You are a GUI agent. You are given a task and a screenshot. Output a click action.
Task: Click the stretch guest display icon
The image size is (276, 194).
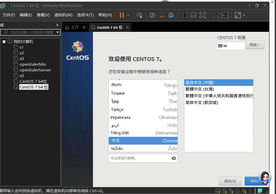(238, 15)
